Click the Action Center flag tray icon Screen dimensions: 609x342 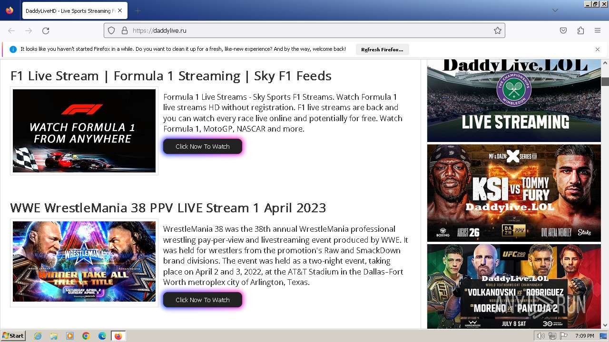coord(563,336)
